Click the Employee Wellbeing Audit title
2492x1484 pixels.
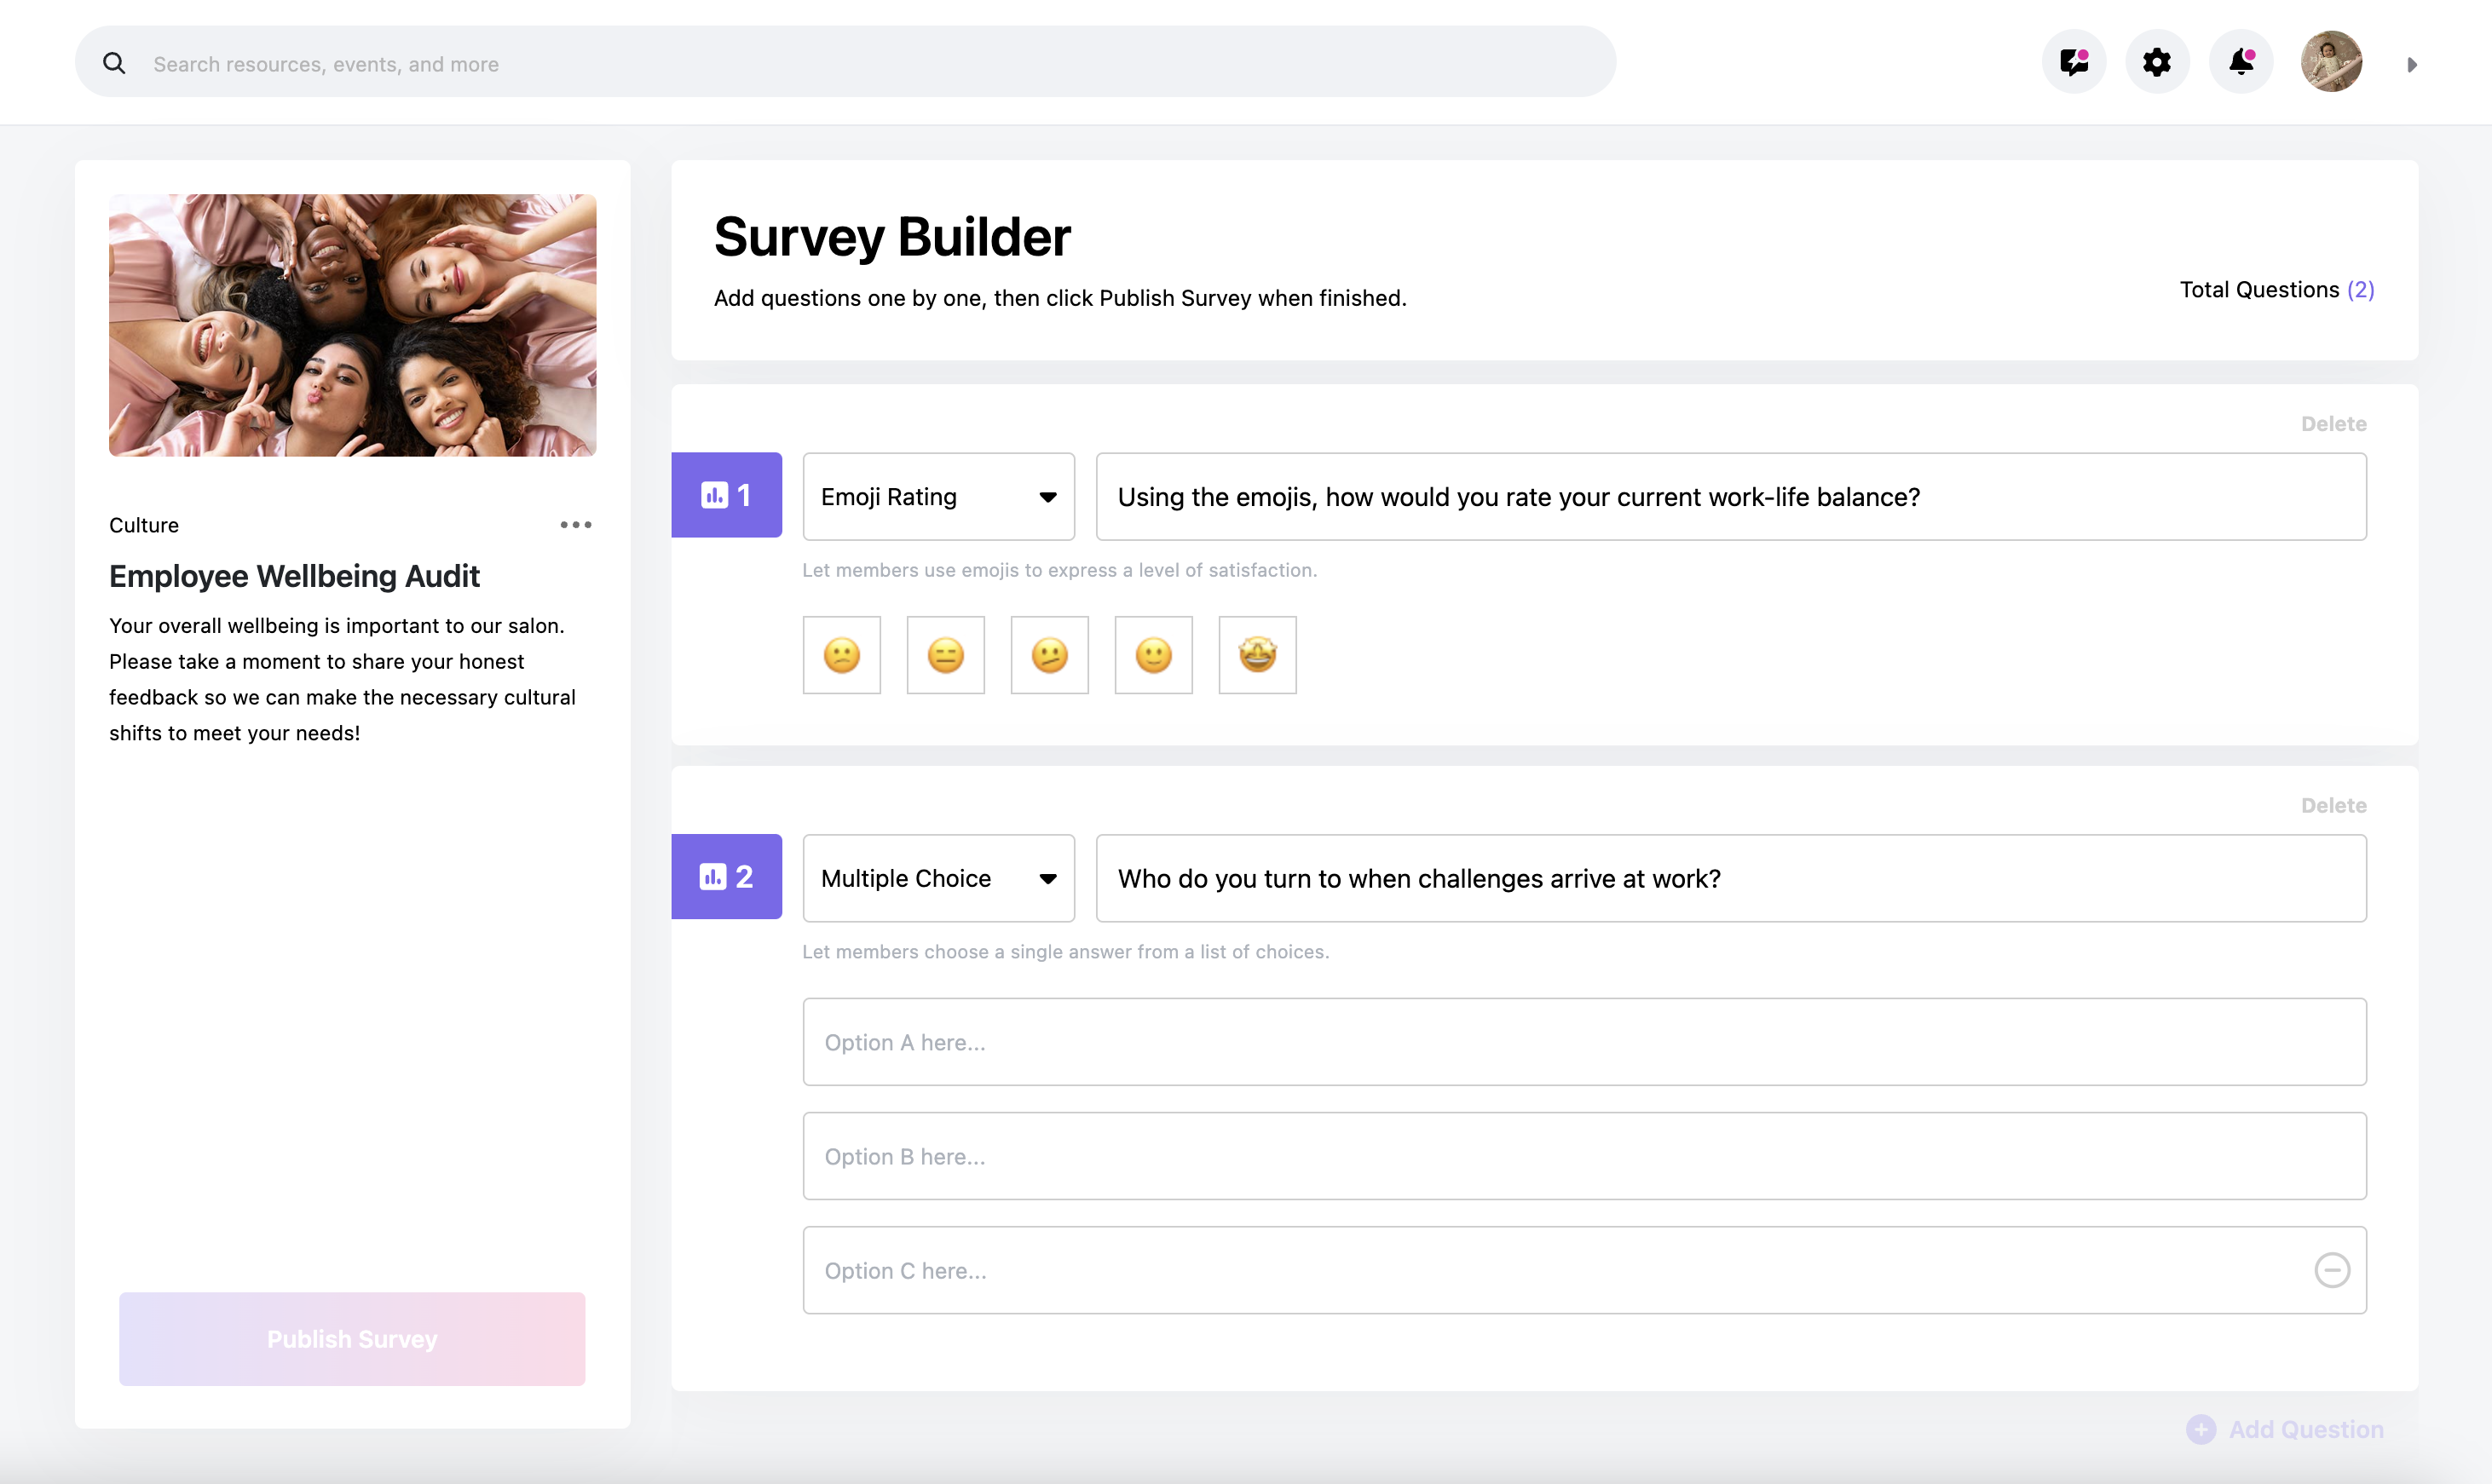point(294,576)
